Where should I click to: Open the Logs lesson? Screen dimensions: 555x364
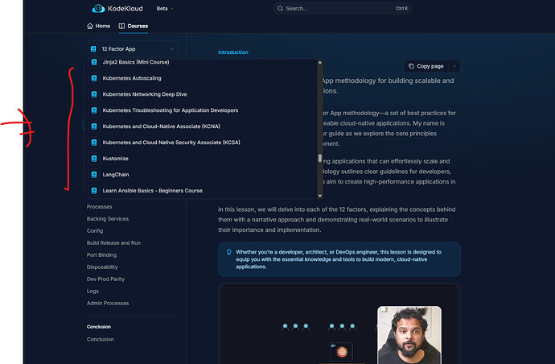[x=92, y=291]
